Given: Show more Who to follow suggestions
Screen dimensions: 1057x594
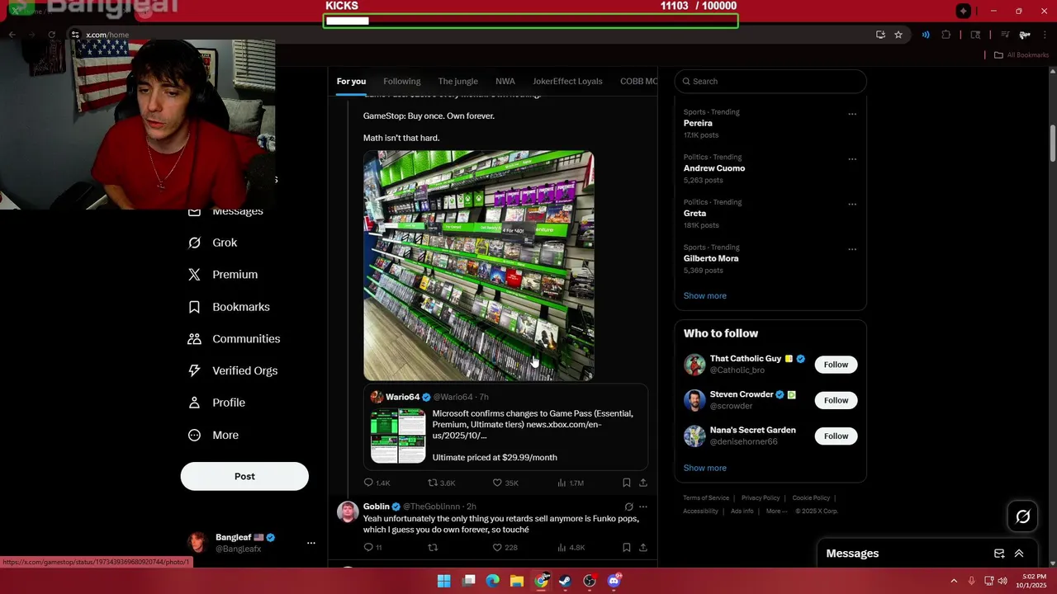Looking at the screenshot, I should (x=705, y=468).
